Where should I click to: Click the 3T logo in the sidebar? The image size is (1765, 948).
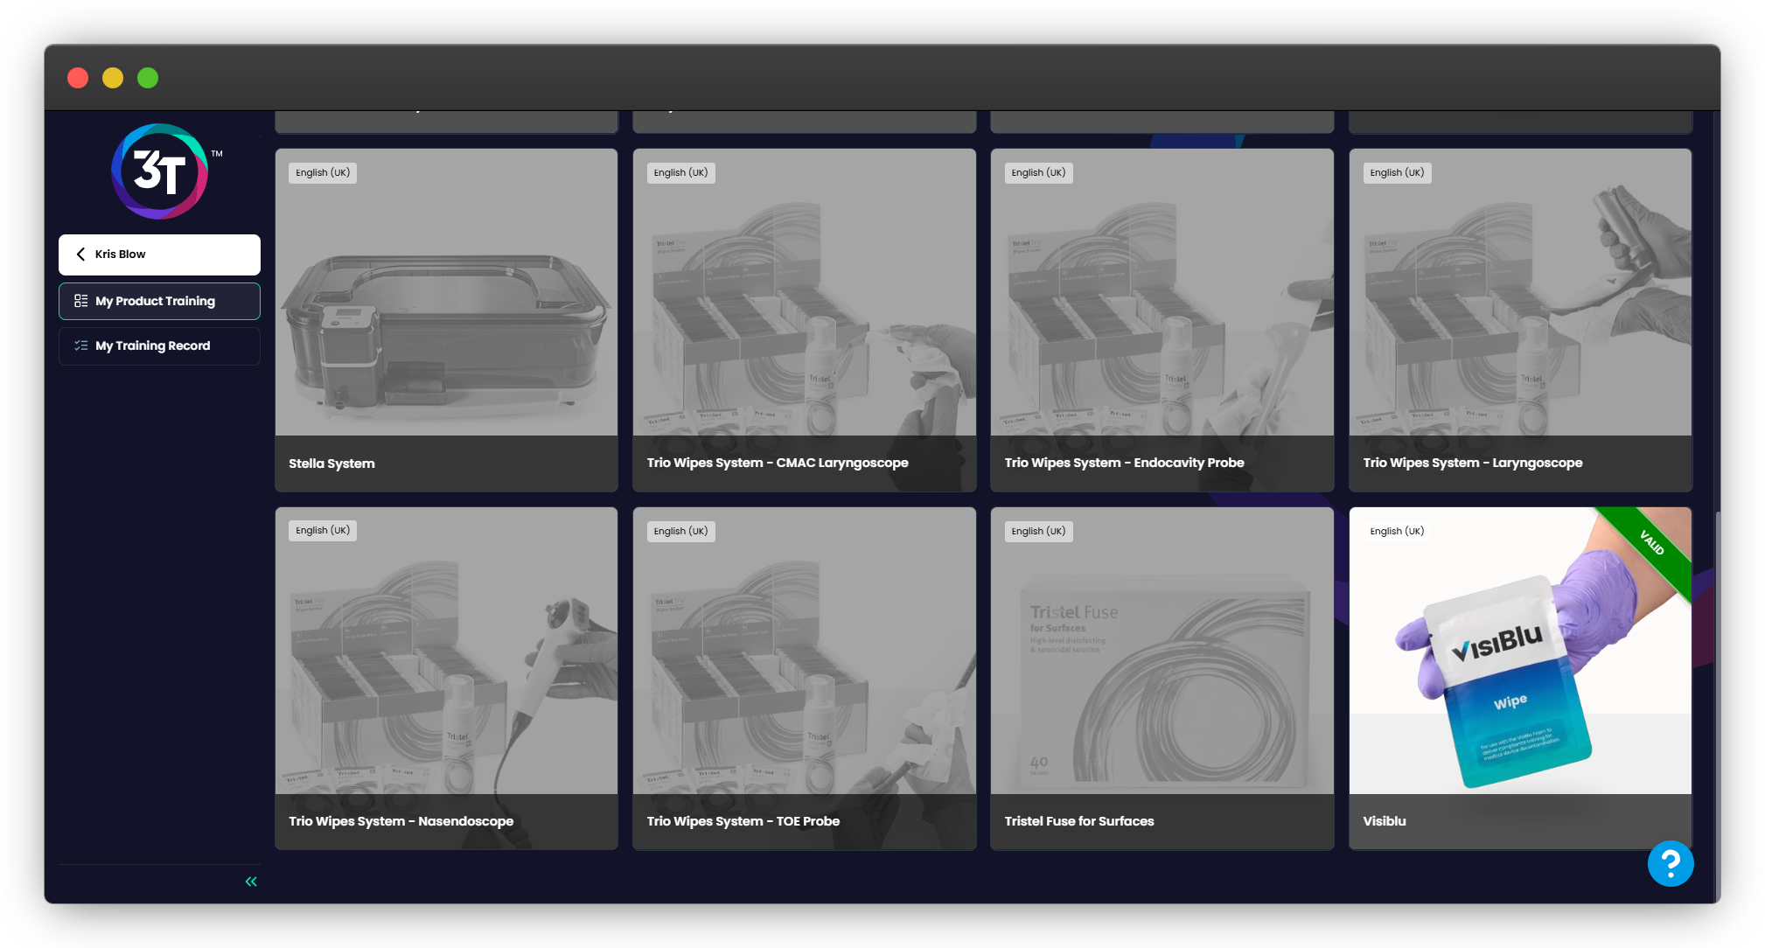160,171
